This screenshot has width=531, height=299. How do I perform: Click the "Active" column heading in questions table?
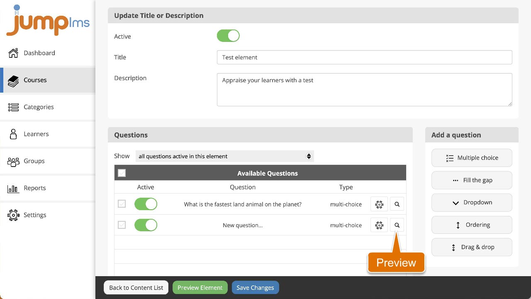pos(146,187)
